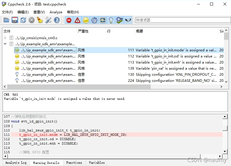Toggle warning triangle filter
The height and width of the screenshot is (166, 231).
click(x=77, y=20)
